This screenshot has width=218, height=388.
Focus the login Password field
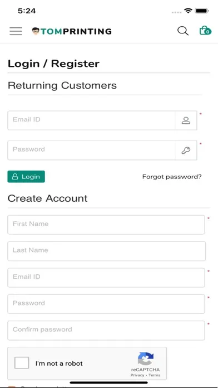tap(92, 151)
